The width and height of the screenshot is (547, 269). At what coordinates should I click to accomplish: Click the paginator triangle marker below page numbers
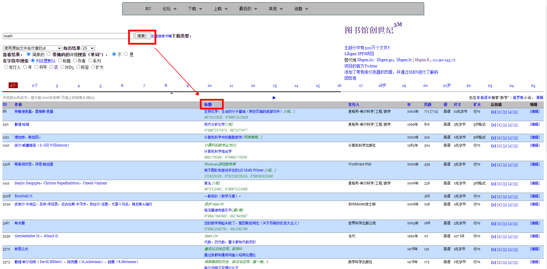(172, 93)
